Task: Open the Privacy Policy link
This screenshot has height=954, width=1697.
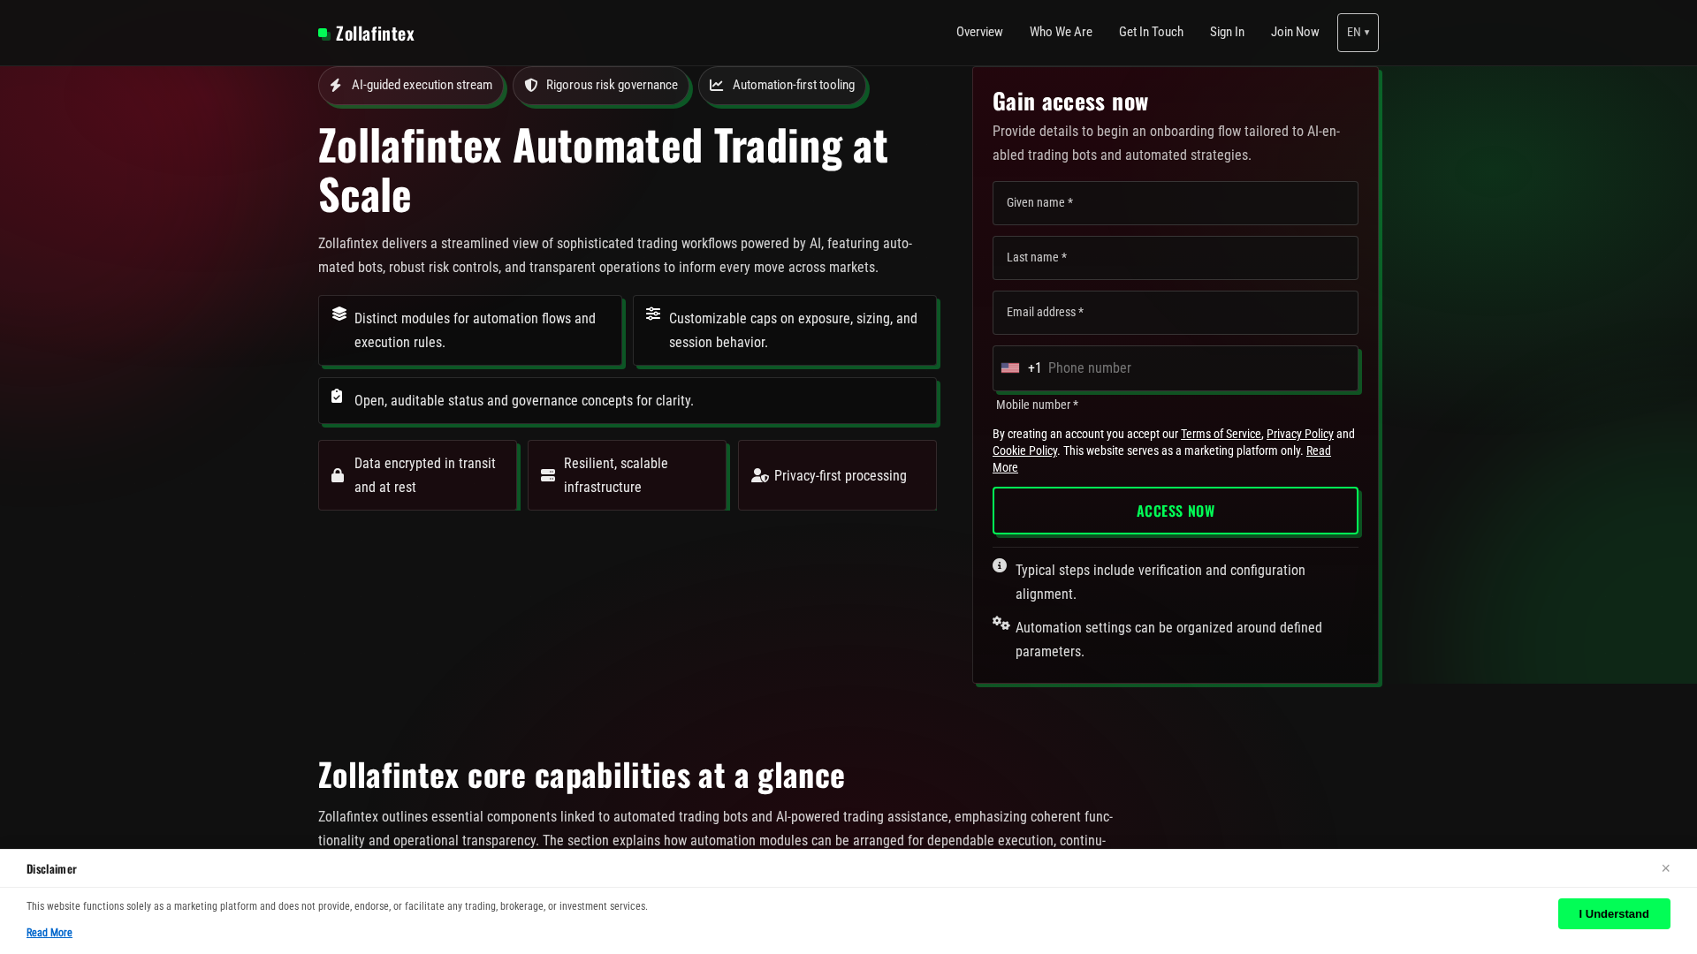Action: coord(1299,434)
